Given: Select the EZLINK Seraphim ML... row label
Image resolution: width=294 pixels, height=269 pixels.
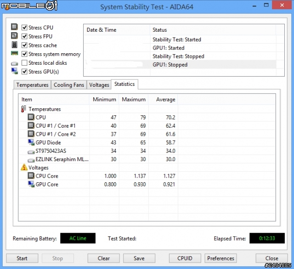Looking at the screenshot, I should 62,159.
